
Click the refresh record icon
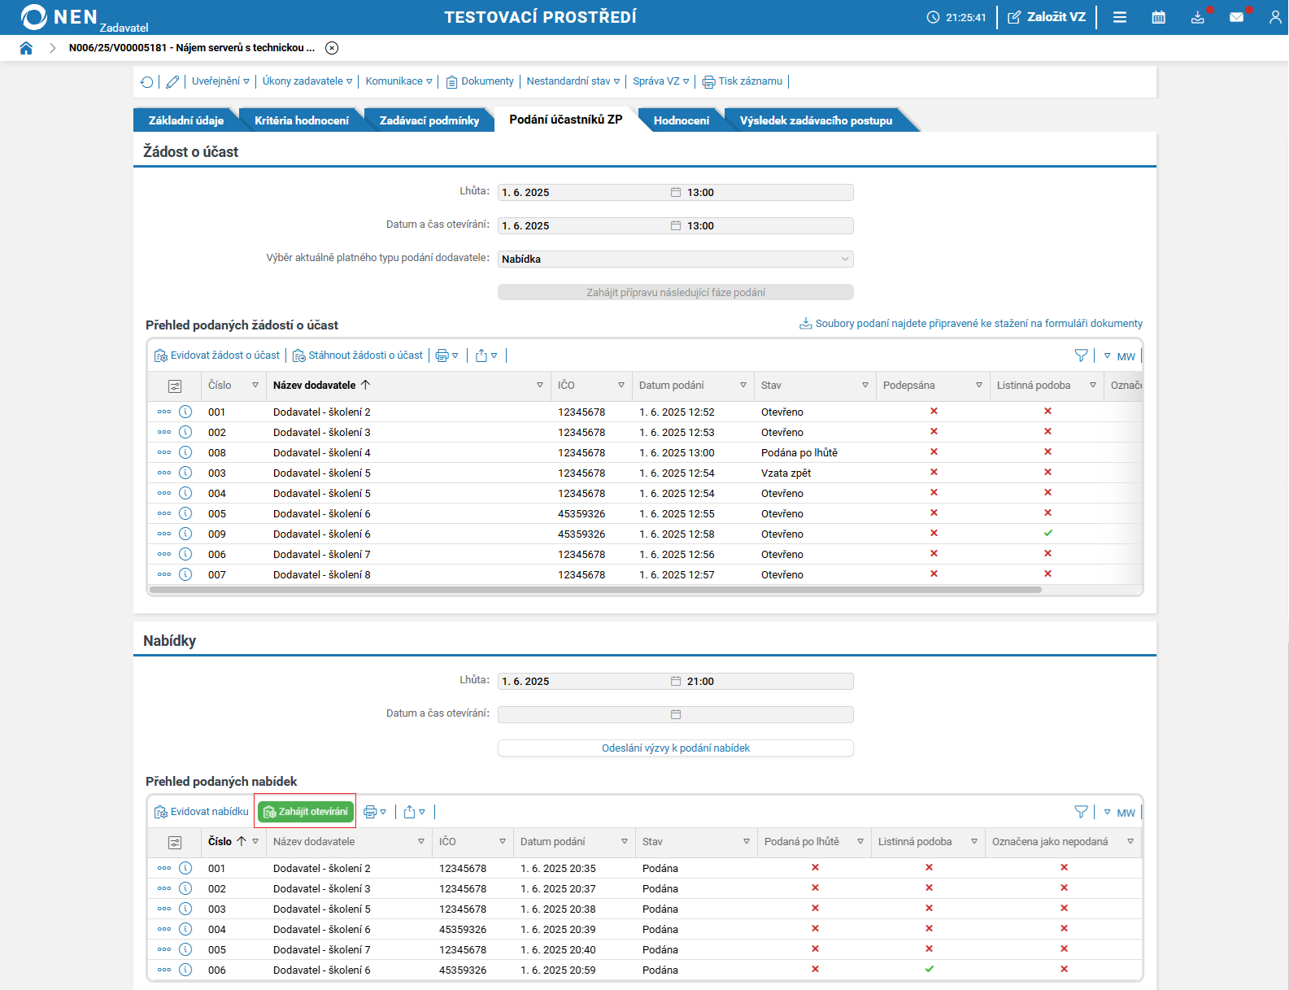[146, 81]
